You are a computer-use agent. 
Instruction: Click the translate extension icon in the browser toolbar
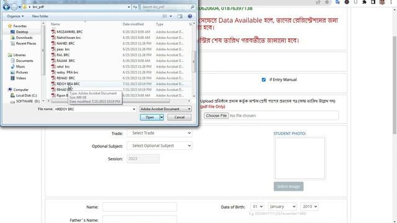click(337, 2)
